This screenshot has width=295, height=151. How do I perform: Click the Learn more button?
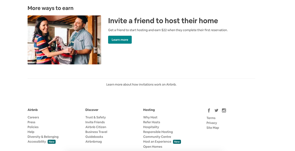tap(120, 40)
